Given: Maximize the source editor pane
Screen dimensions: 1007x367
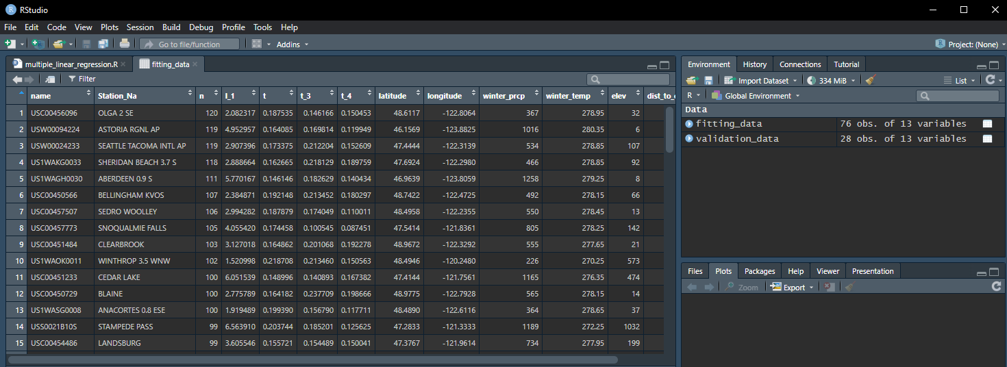Looking at the screenshot, I should coord(664,65).
